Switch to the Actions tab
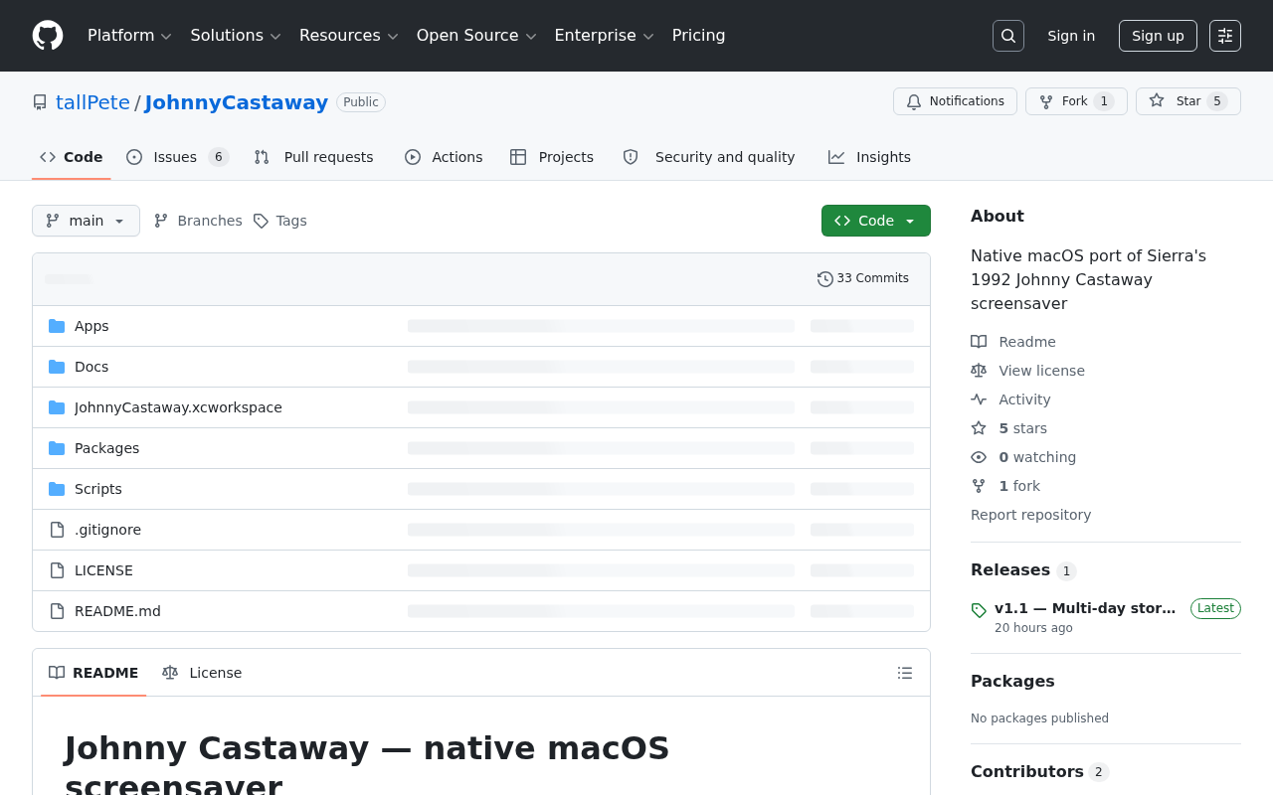Image resolution: width=1273 pixels, height=795 pixels. coord(444,157)
